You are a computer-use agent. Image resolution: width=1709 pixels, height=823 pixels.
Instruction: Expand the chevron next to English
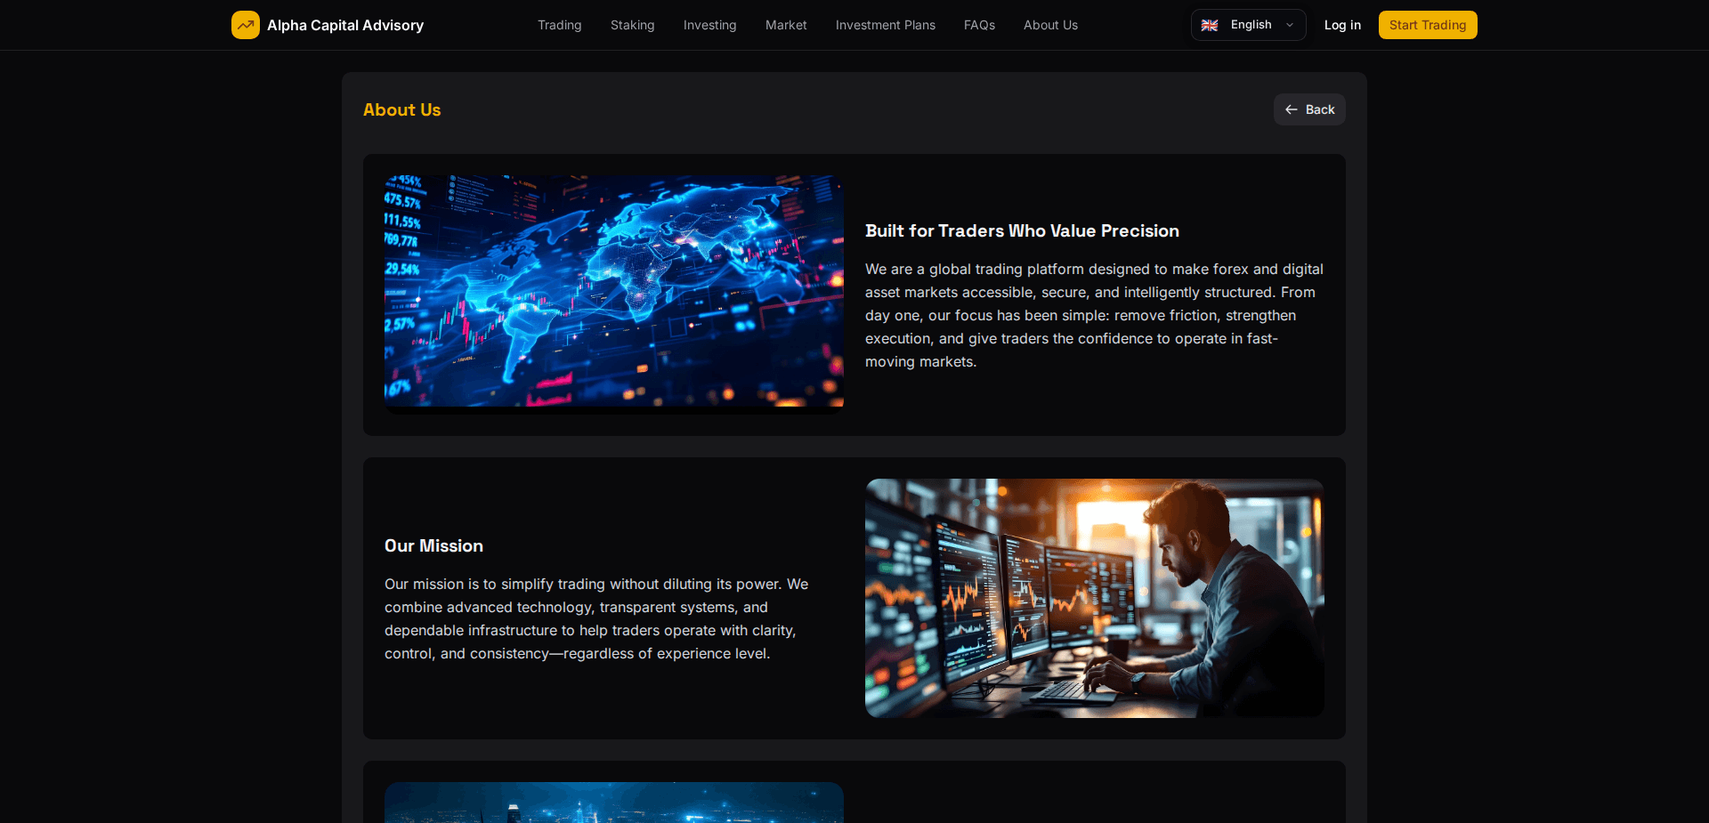pos(1289,25)
